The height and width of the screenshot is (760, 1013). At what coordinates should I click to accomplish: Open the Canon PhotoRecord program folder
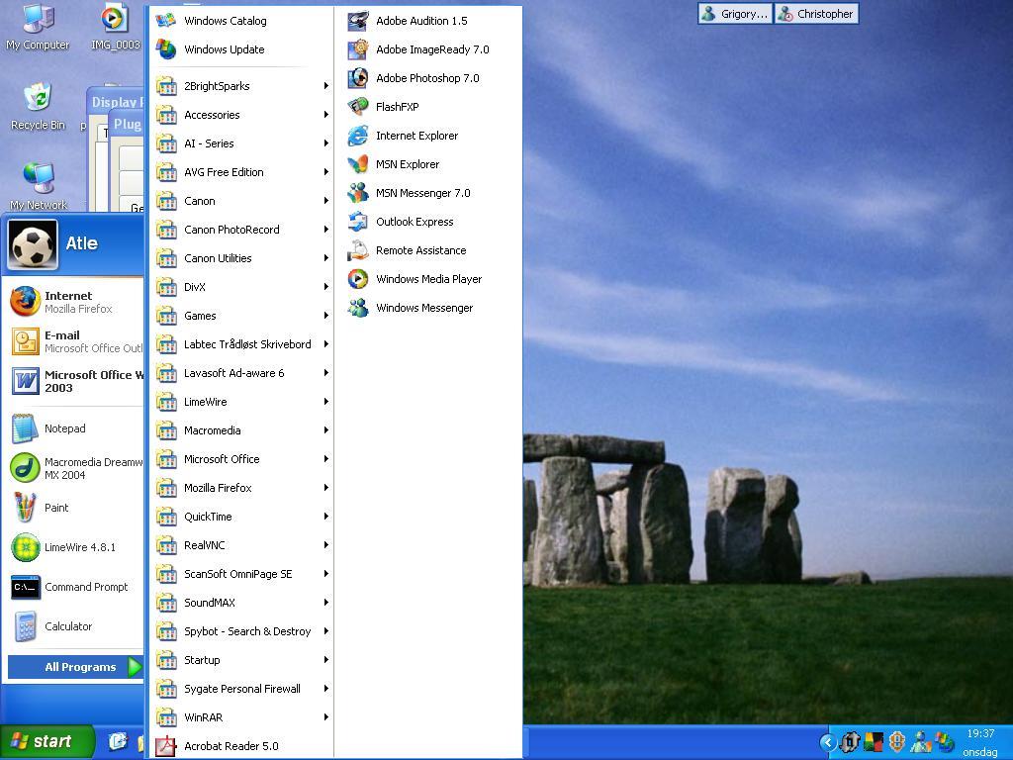coord(241,230)
